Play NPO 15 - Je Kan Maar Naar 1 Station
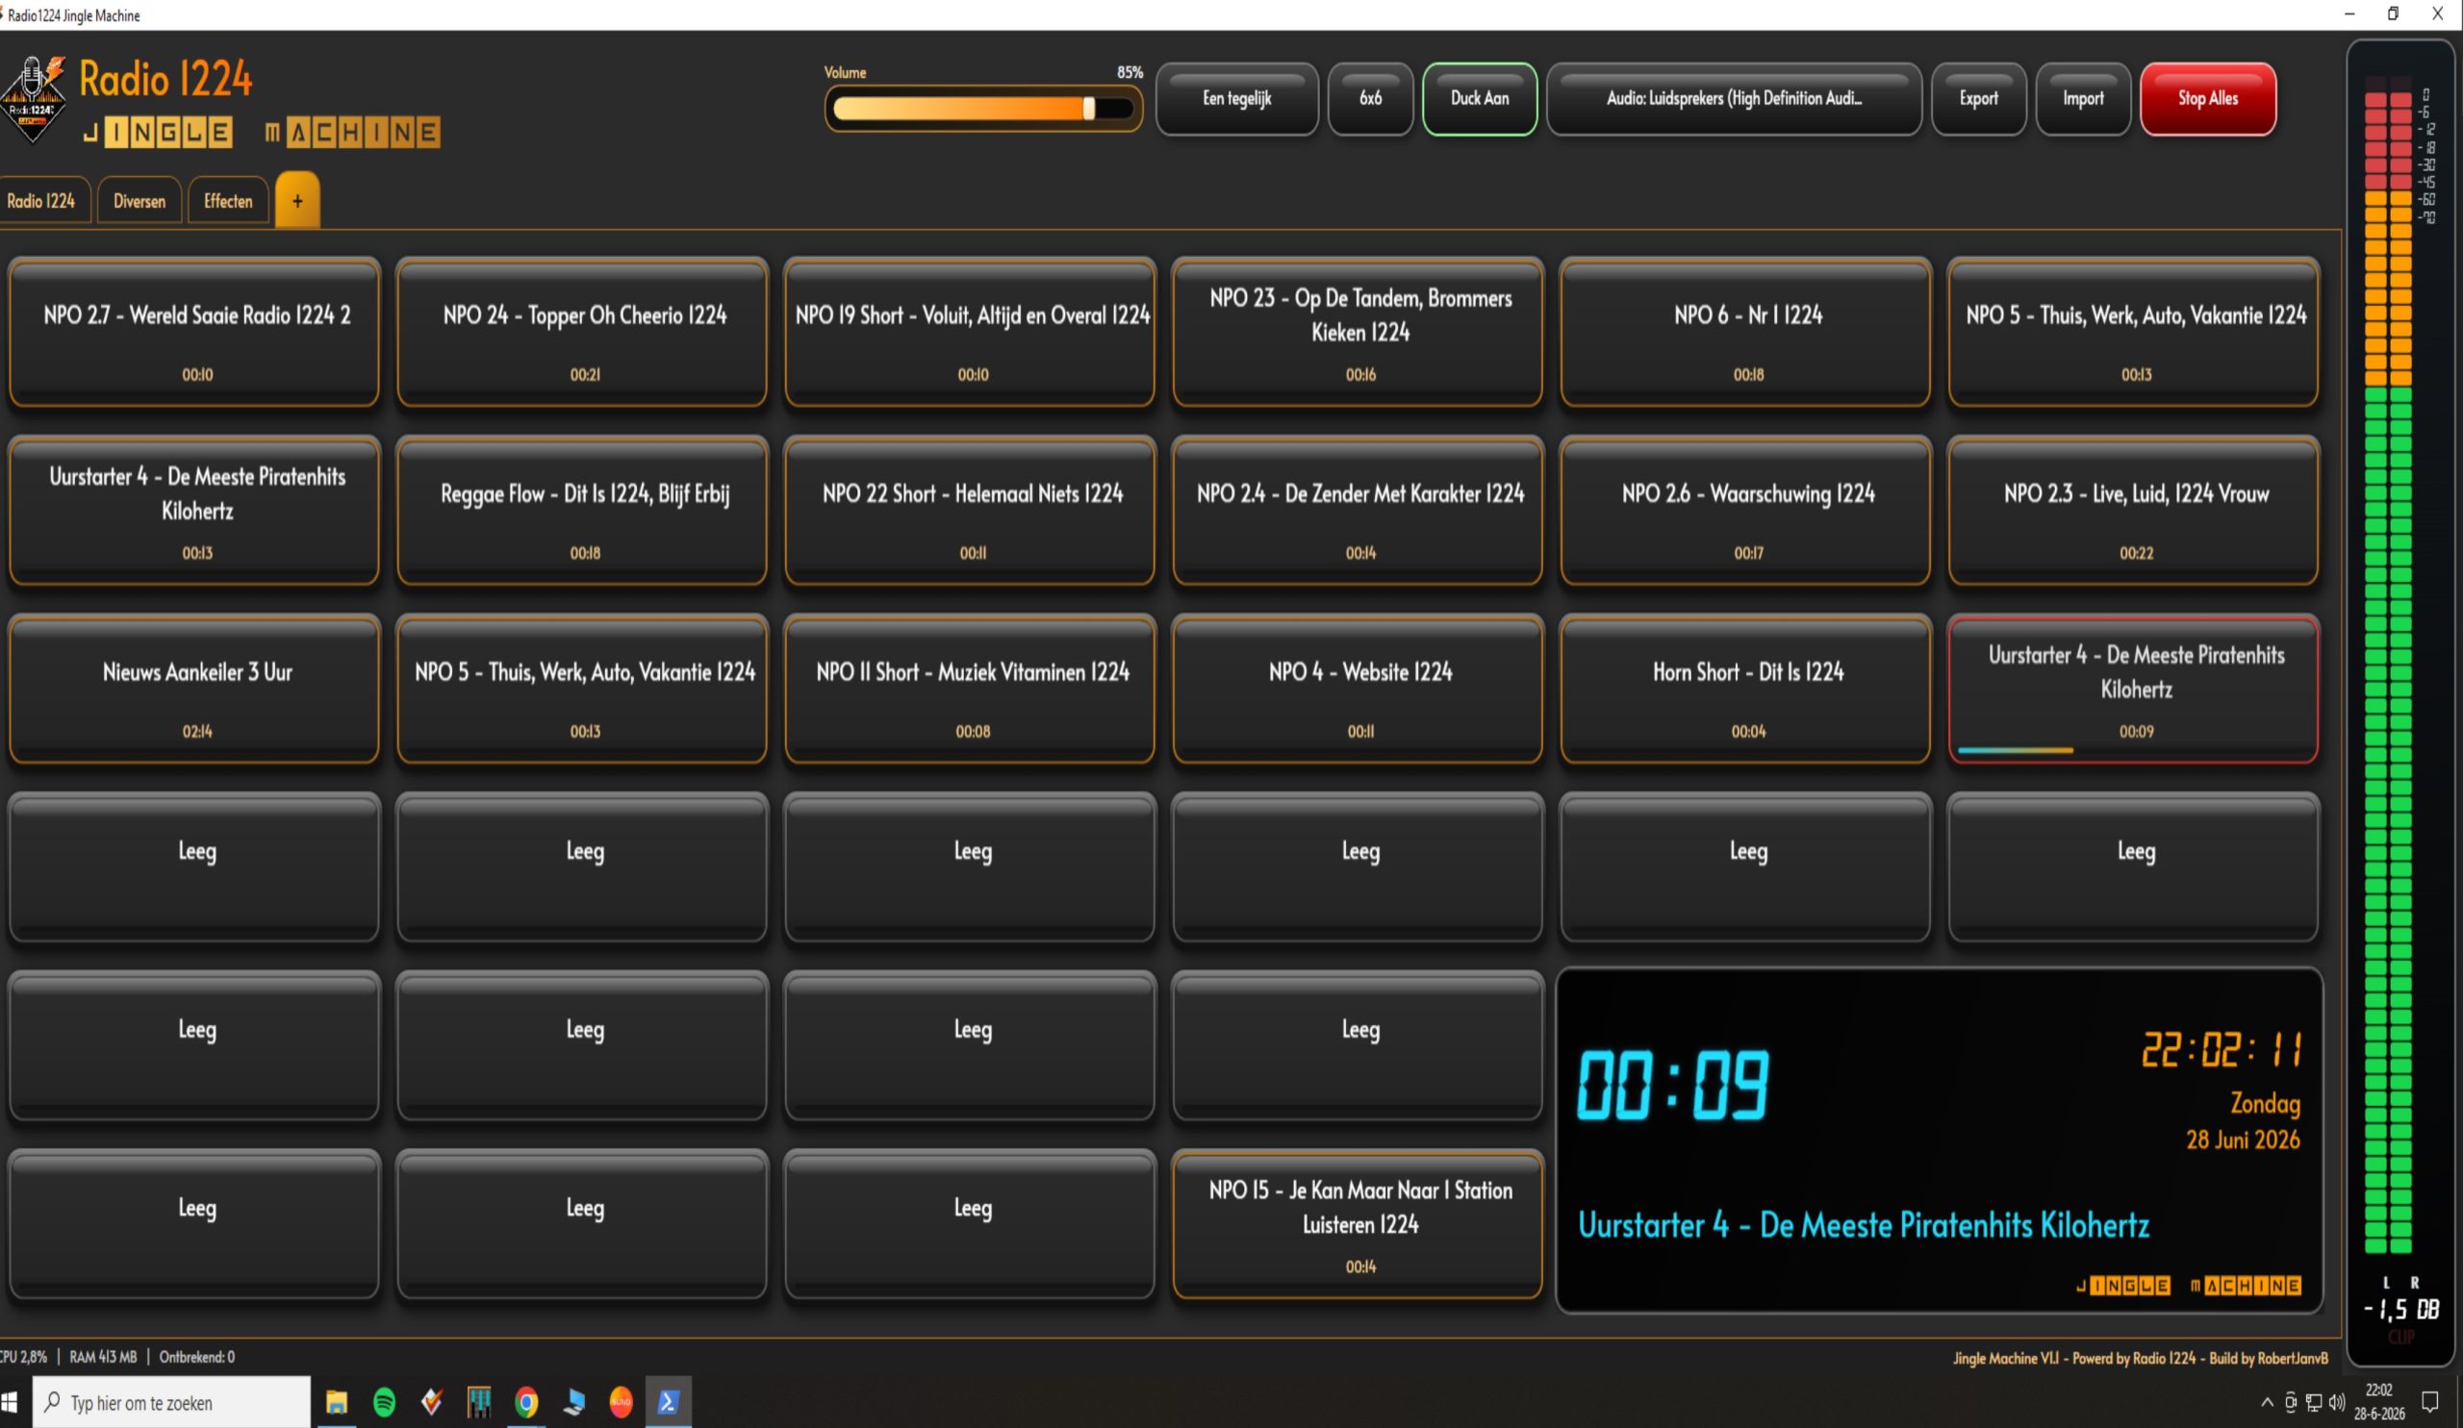Viewport: 2463px width, 1428px height. click(x=1358, y=1225)
